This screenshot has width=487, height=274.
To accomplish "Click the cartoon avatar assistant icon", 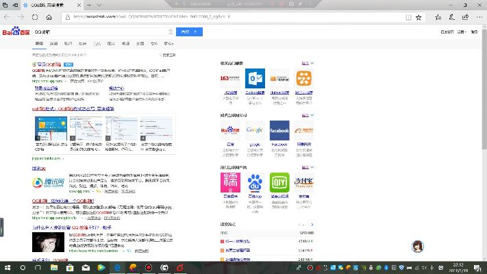I will tap(417, 247).
